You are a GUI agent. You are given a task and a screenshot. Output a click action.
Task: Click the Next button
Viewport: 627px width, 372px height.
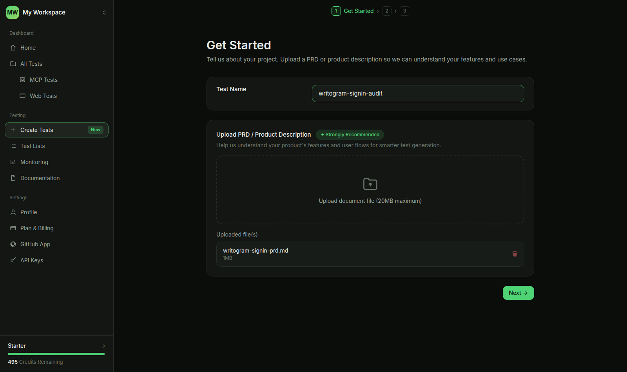(x=518, y=293)
